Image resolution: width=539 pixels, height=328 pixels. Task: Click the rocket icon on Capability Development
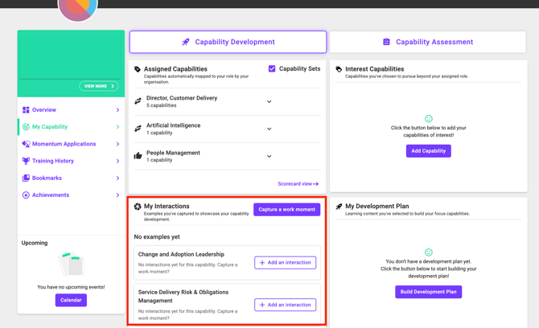(186, 42)
